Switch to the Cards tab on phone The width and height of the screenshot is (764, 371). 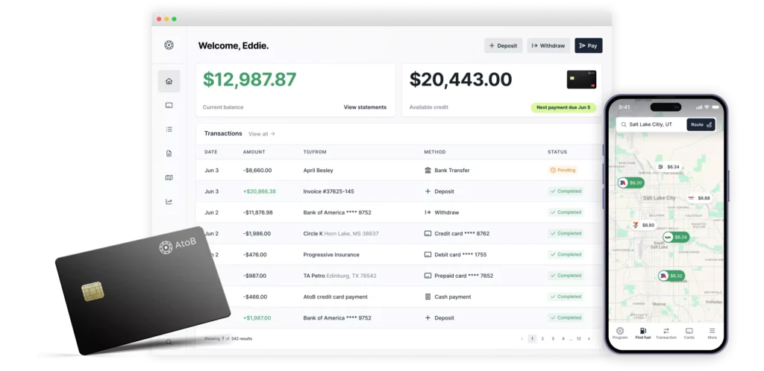(x=689, y=332)
